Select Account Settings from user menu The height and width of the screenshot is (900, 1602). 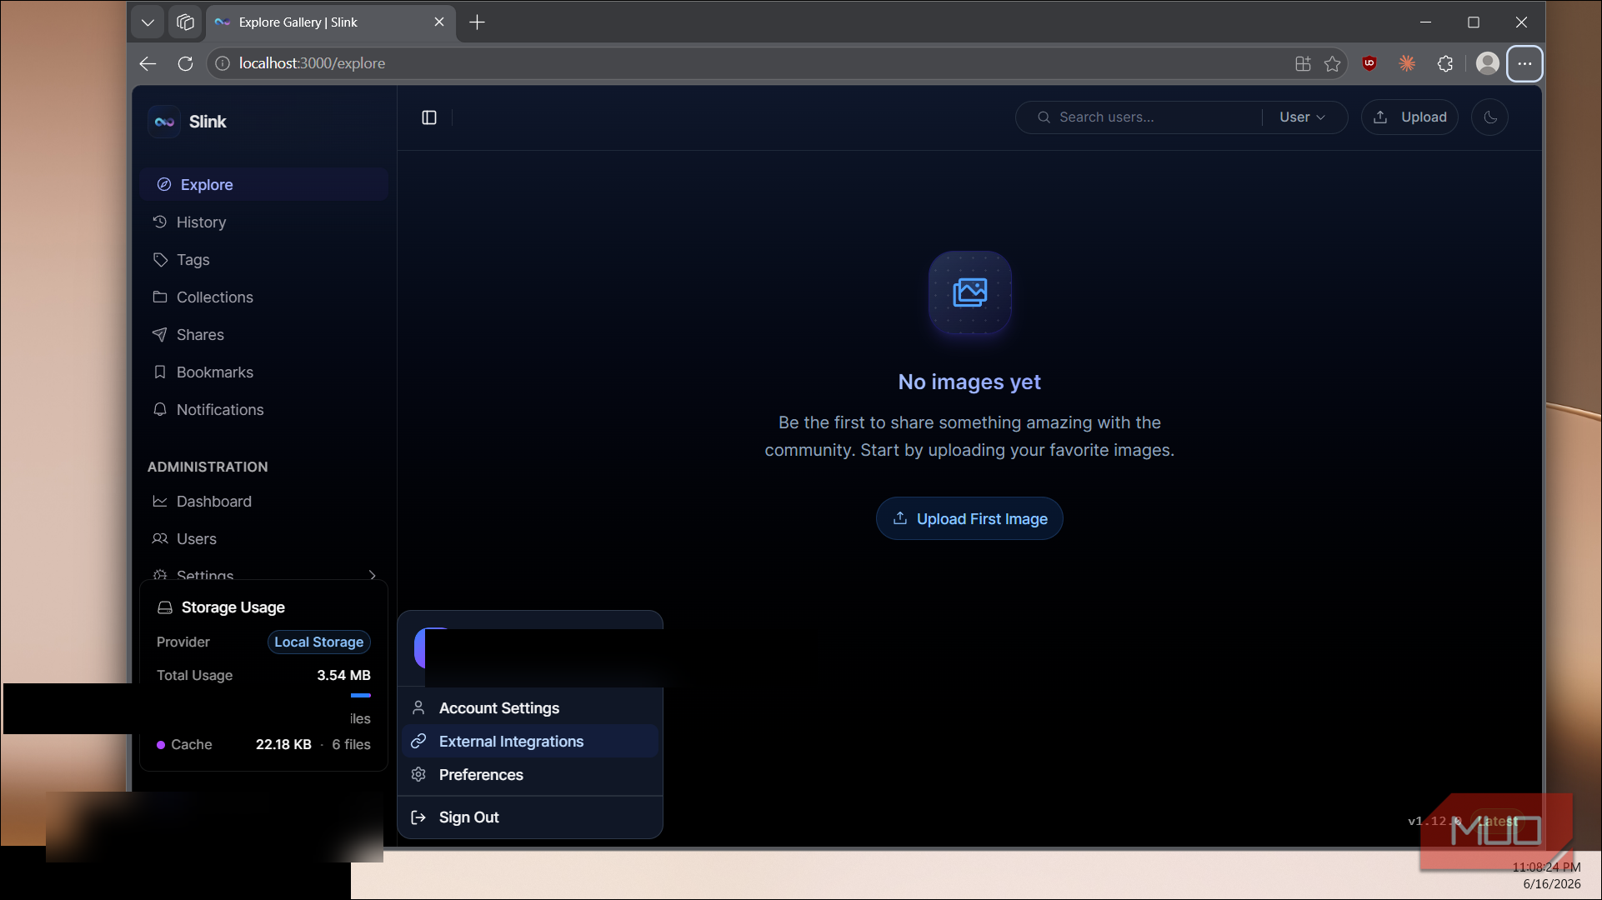click(x=530, y=708)
